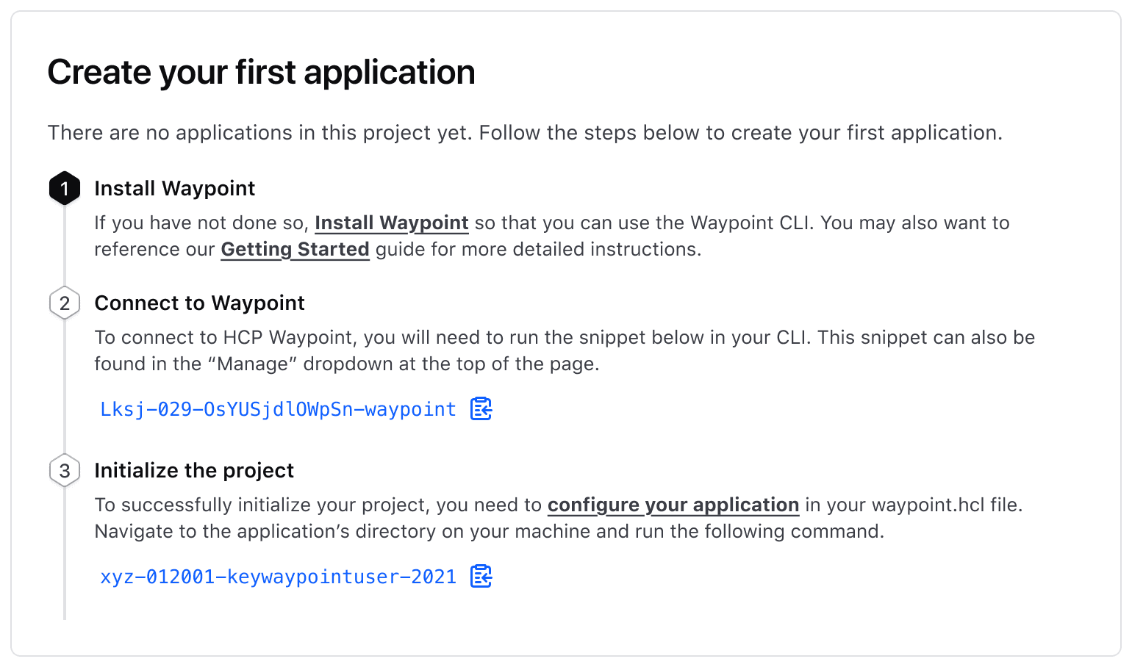Viewport: 1132px width, 667px height.
Task: Click the Connect to Waypoint step title
Action: [x=198, y=303]
